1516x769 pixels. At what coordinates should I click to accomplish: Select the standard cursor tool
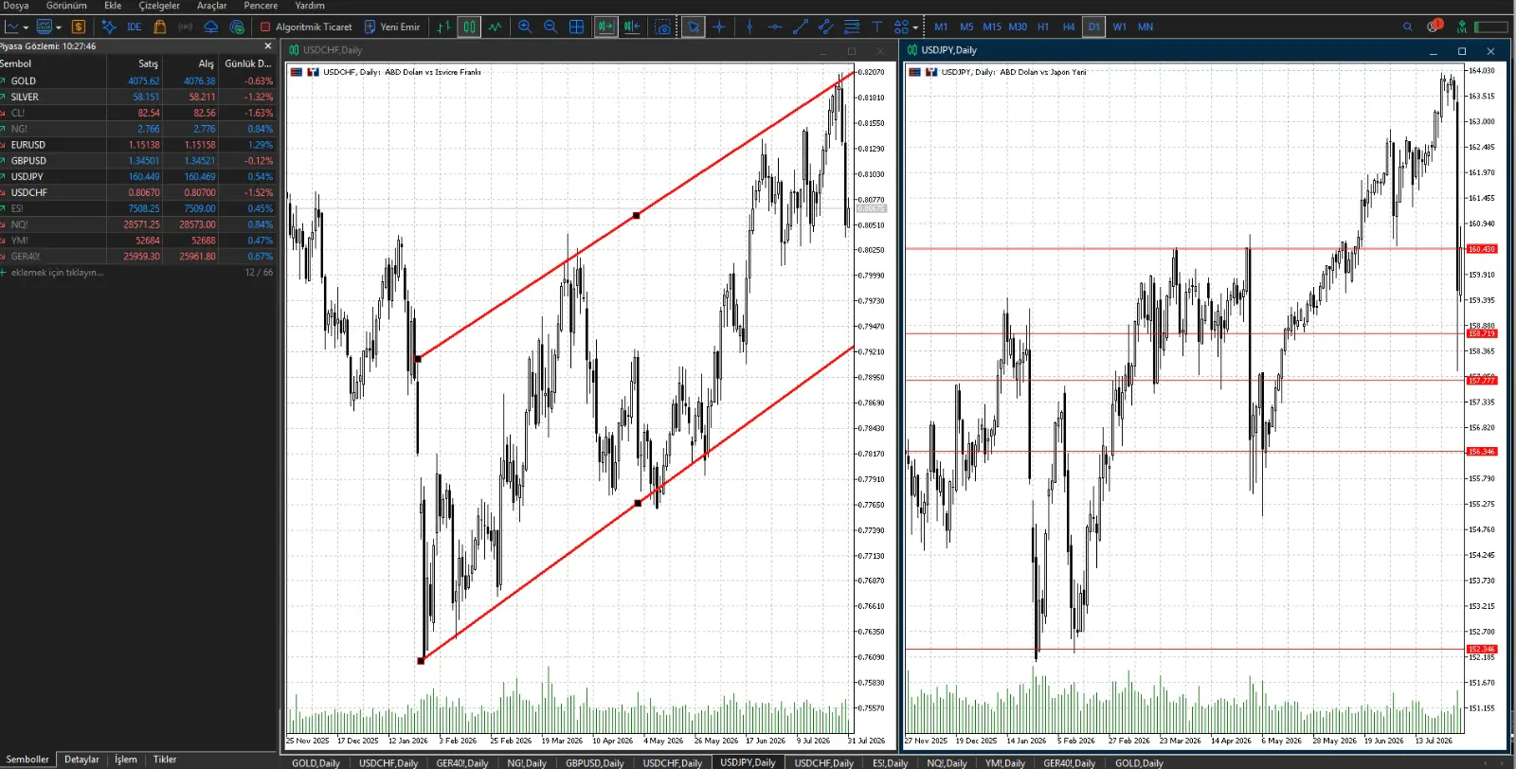[694, 27]
